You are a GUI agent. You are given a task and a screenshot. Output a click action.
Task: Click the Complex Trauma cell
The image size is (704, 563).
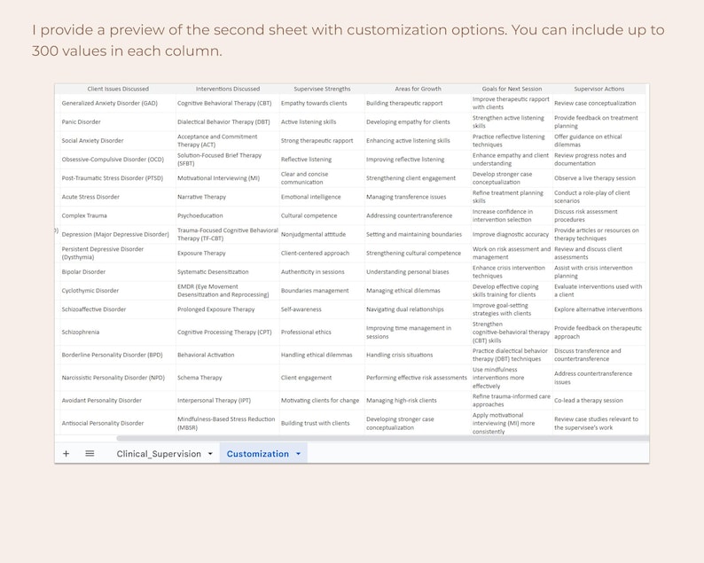[x=118, y=216]
